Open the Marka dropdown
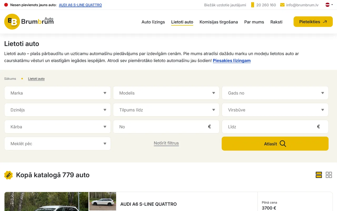Viewport: 337px width, 211px height. [57, 93]
